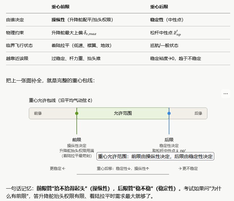Click the cell 着陆拉平（低速、襟翼、地效）
The height and width of the screenshot is (201, 234).
click(x=82, y=45)
